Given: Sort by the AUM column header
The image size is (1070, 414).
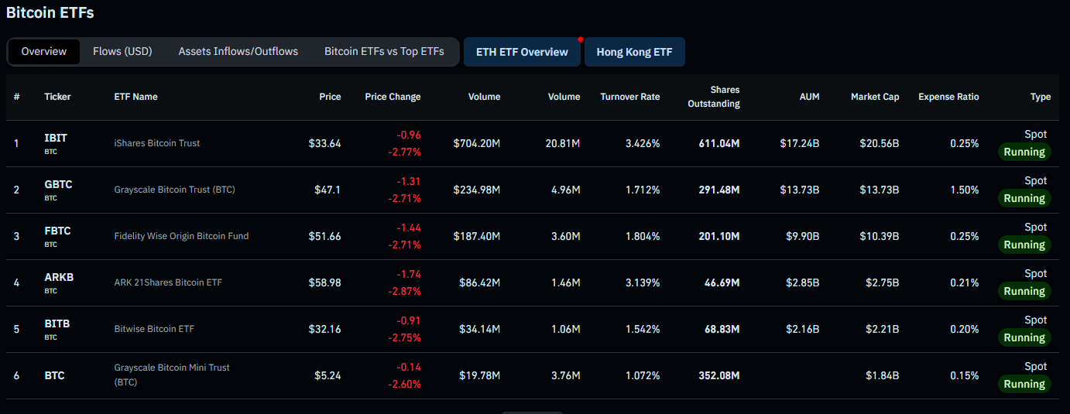Looking at the screenshot, I should point(810,97).
